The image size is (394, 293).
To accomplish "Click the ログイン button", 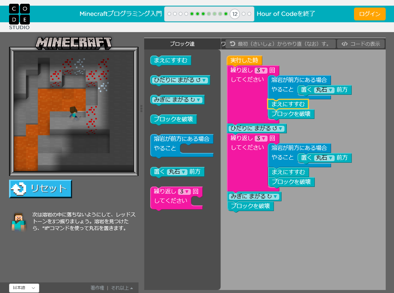I will pyautogui.click(x=369, y=14).
